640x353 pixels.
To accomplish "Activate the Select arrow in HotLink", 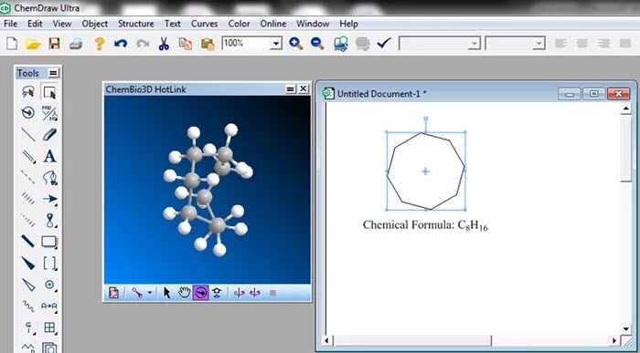I will tap(167, 292).
